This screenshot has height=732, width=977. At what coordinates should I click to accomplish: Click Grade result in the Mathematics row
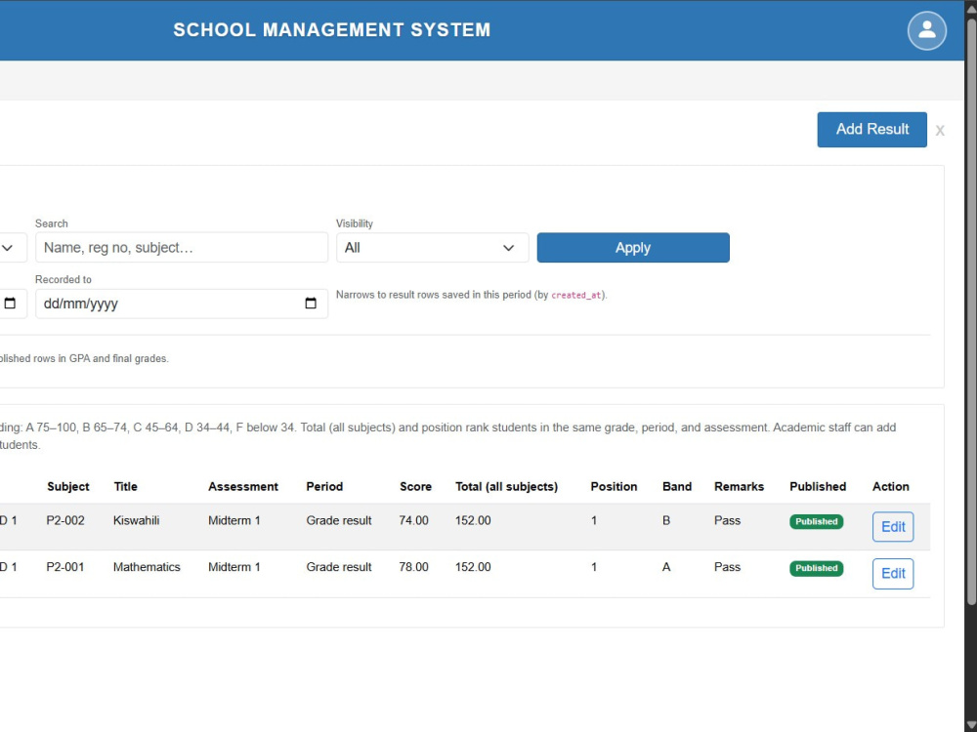(x=339, y=567)
